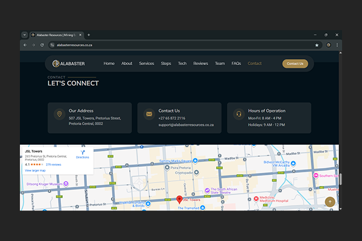
Task: Open the About nav item
Action: tap(127, 63)
